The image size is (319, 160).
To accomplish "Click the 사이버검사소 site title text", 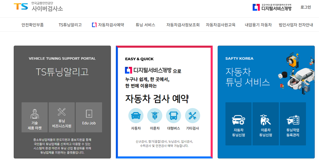I will (x=47, y=8).
